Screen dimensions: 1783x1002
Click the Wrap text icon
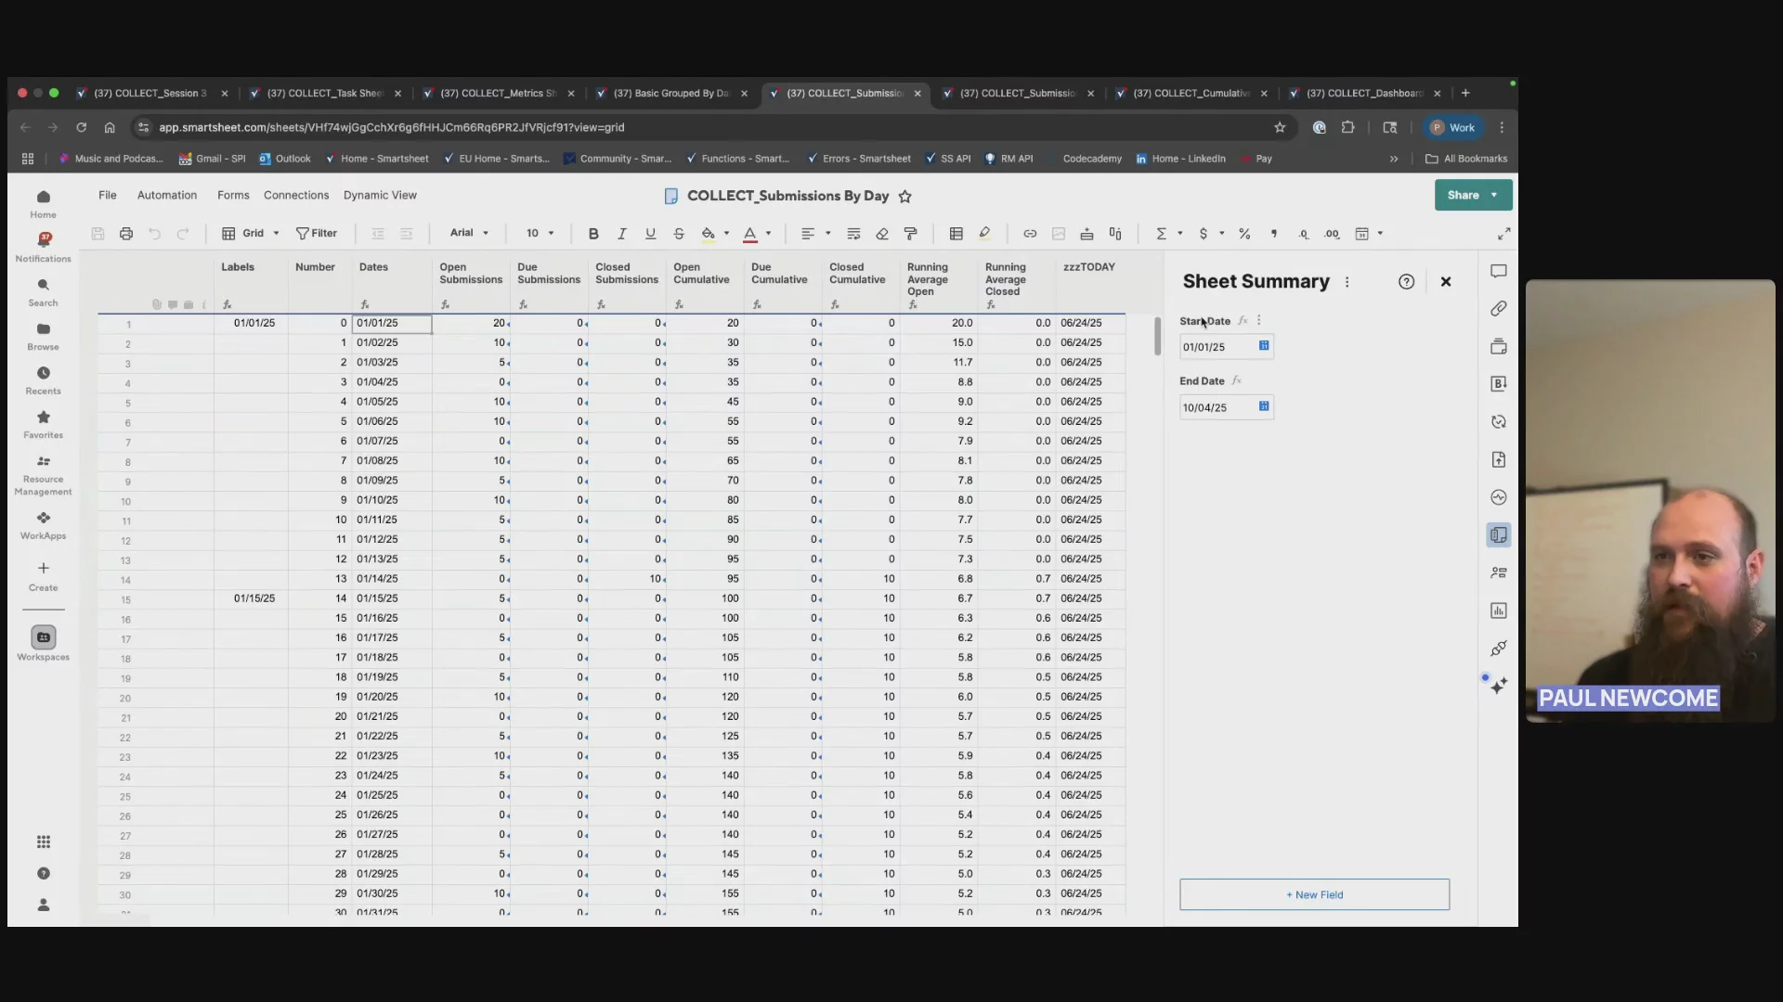[x=853, y=234]
